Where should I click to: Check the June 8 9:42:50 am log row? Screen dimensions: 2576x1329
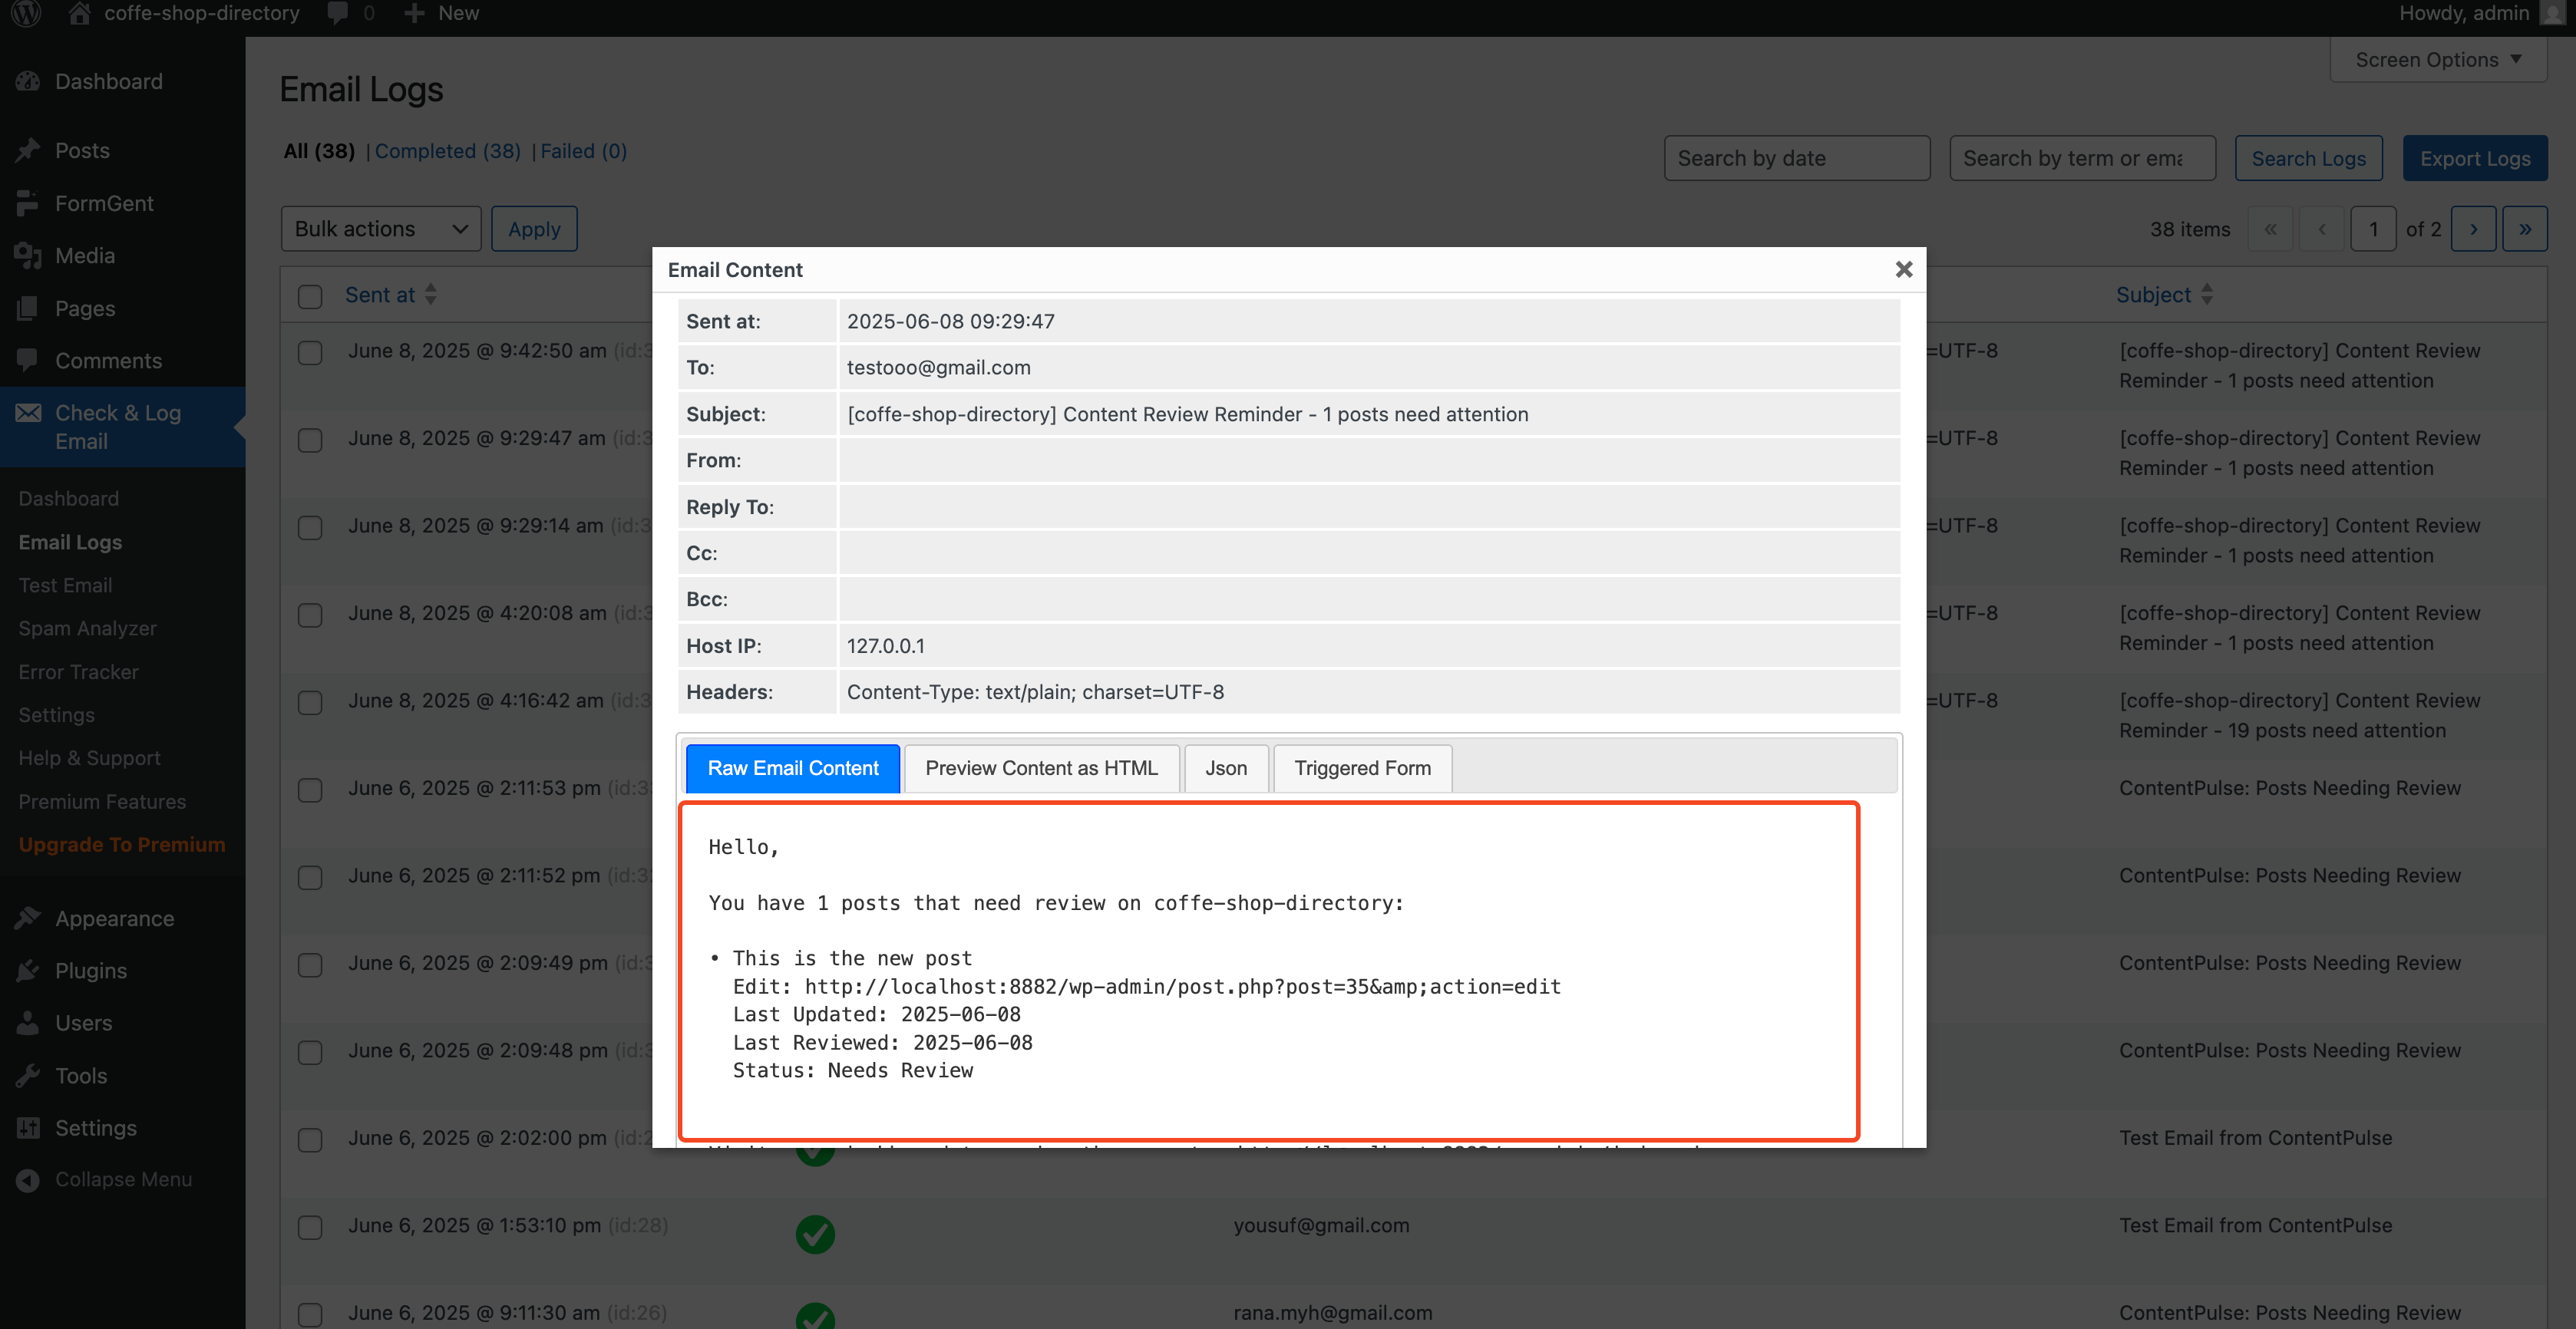(x=310, y=352)
